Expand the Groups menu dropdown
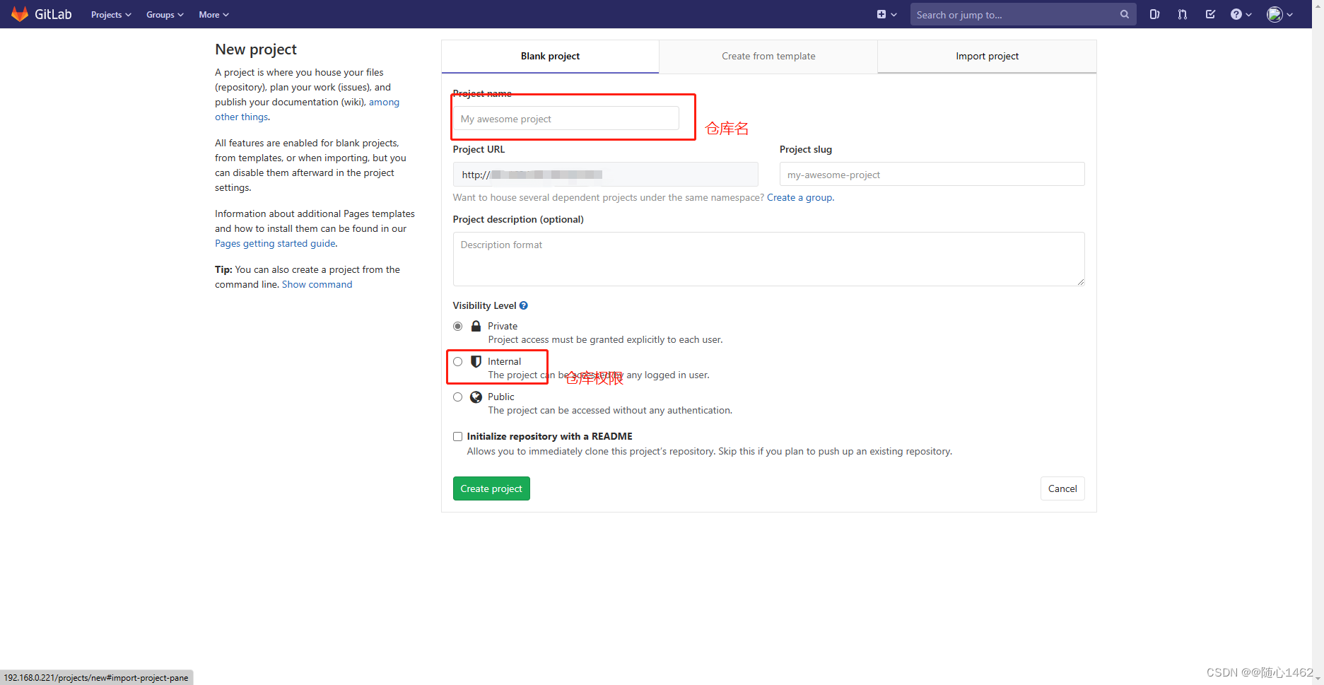The width and height of the screenshot is (1324, 685). pos(164,14)
